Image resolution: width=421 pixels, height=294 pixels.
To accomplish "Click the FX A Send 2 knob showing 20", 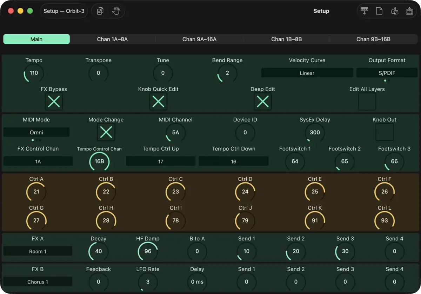I will (296, 251).
